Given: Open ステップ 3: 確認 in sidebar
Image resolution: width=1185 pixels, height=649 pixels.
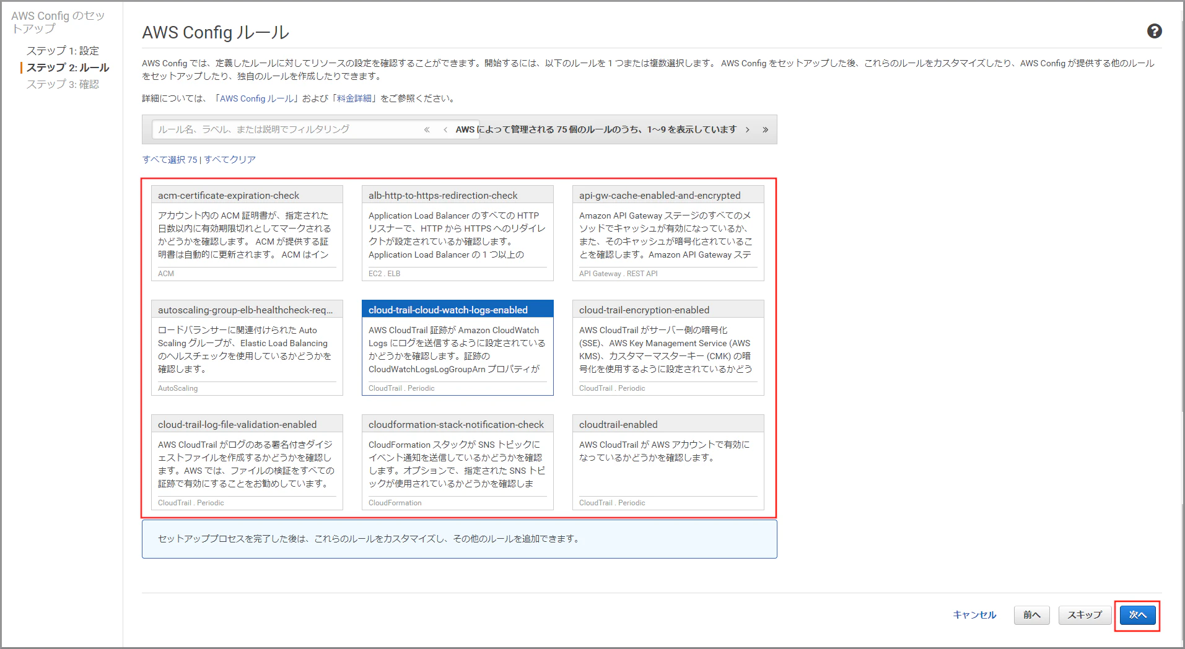Looking at the screenshot, I should click(63, 84).
